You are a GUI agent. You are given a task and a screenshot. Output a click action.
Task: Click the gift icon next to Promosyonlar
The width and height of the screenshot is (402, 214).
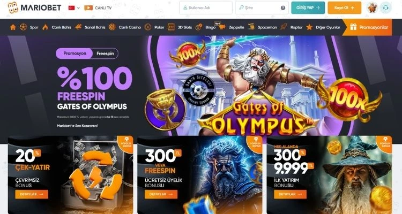click(x=353, y=27)
